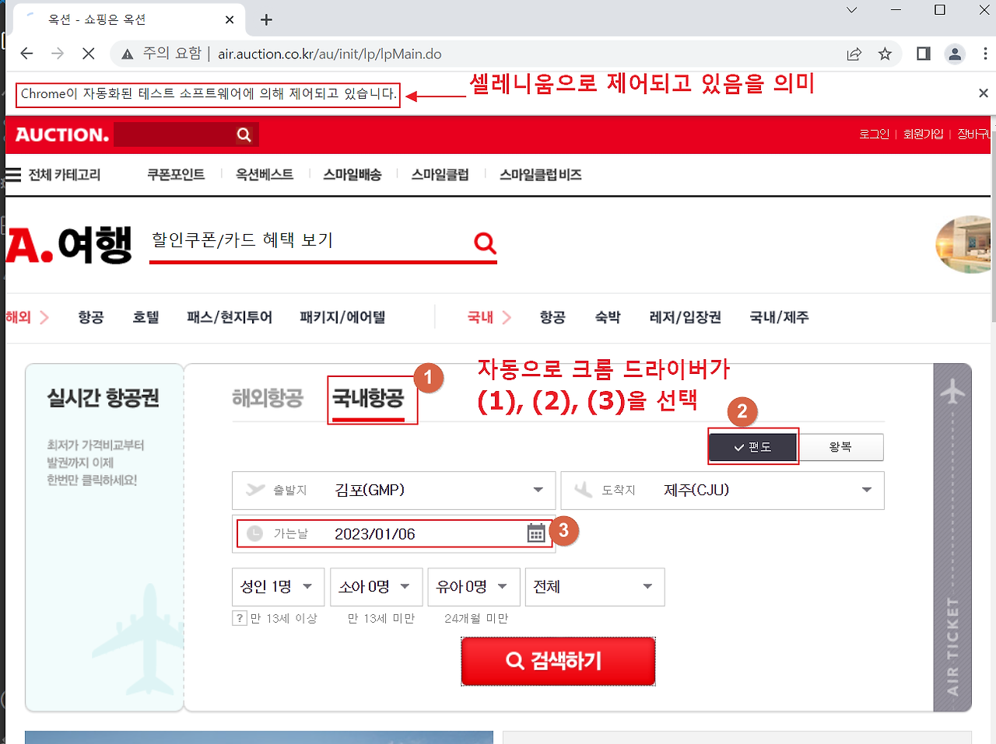Image resolution: width=996 pixels, height=744 pixels.
Task: Click the 2023/01/06 departure date field
Action: 394,534
